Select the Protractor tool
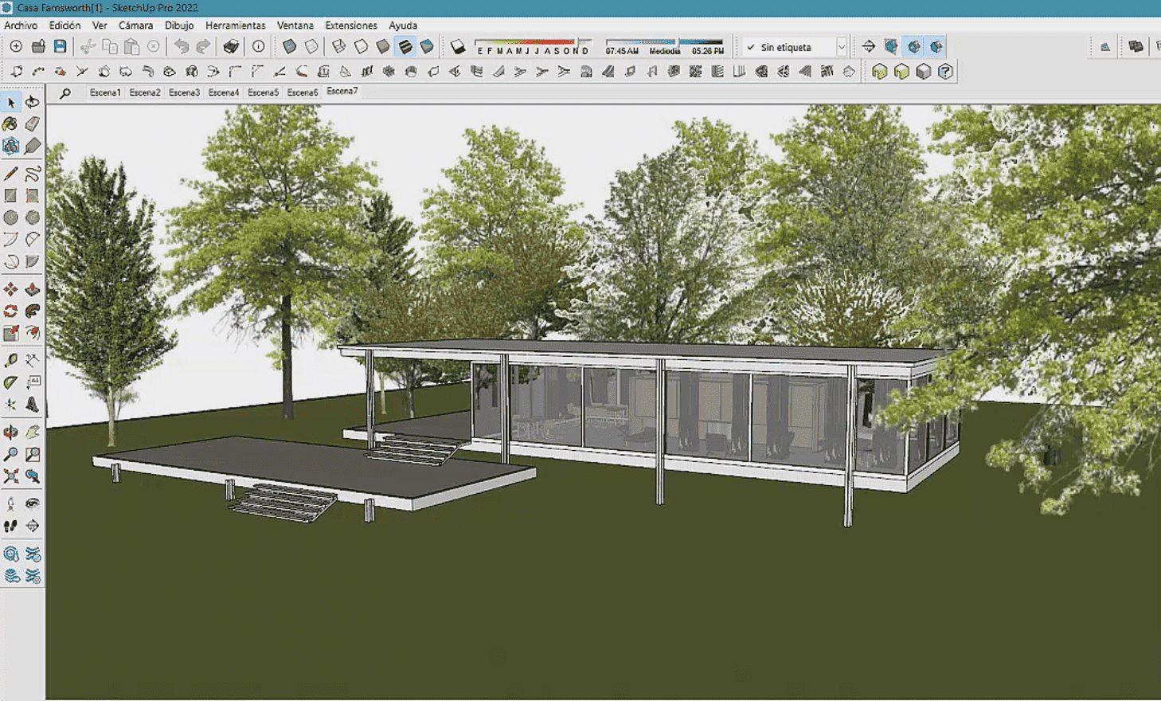Screen dimensions: 1161x701 10,382
